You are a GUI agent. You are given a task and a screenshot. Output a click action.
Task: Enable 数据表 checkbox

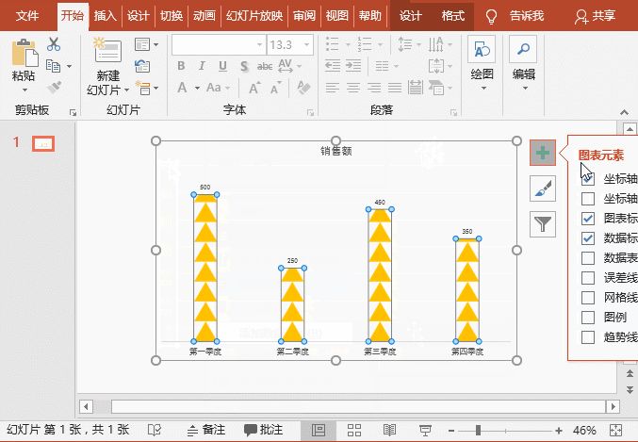pyautogui.click(x=587, y=258)
